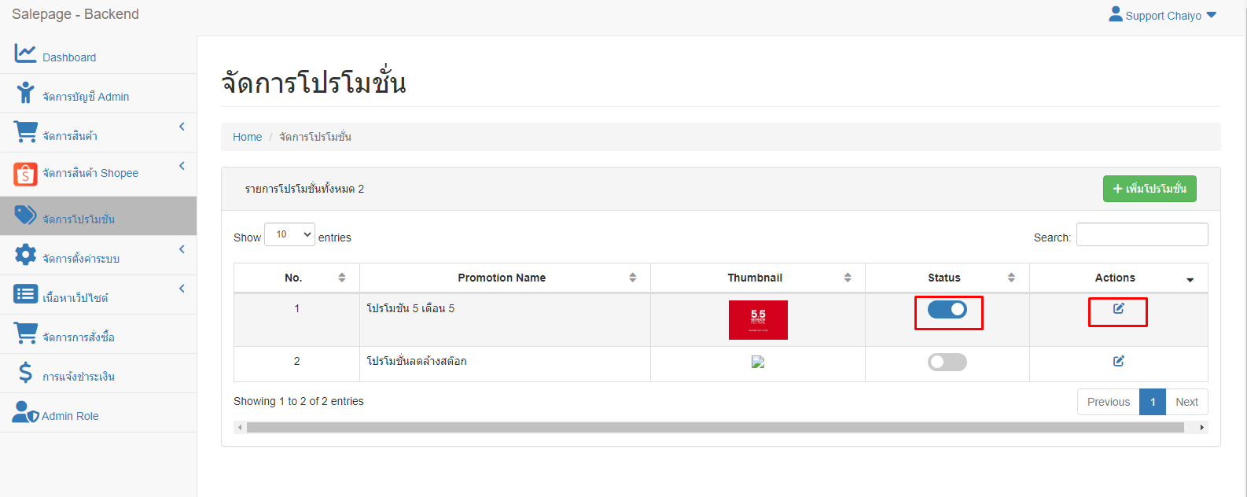Image resolution: width=1247 pixels, height=497 pixels.
Task: Click the green add promotion button
Action: (x=1149, y=189)
